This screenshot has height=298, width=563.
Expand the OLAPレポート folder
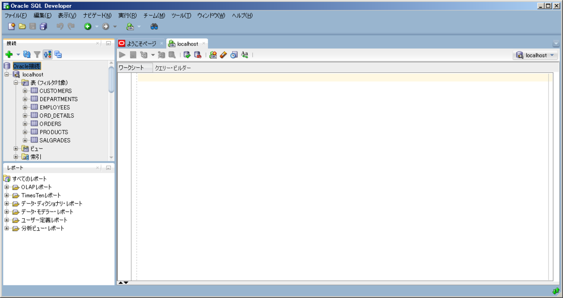7,186
